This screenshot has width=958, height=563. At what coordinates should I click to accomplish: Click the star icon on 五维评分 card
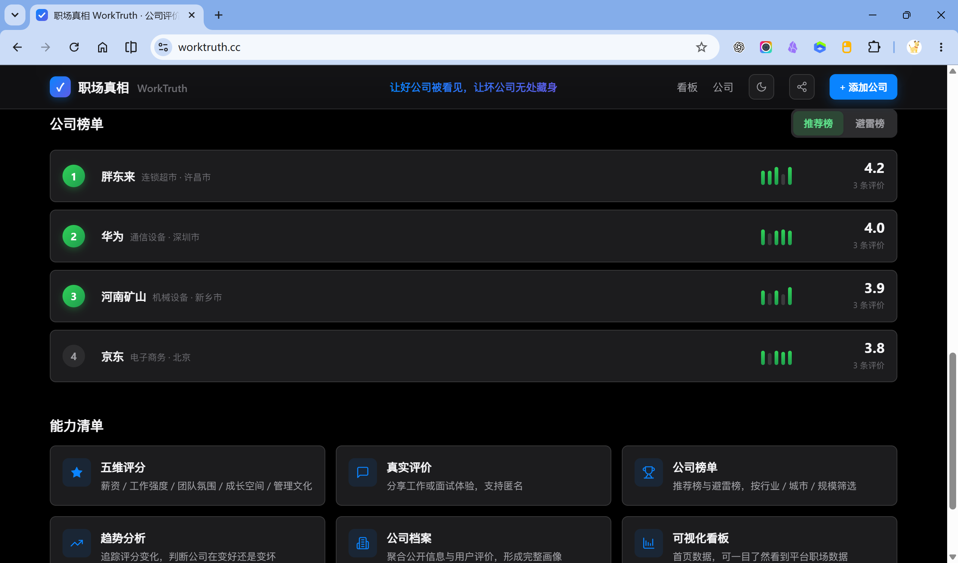76,472
